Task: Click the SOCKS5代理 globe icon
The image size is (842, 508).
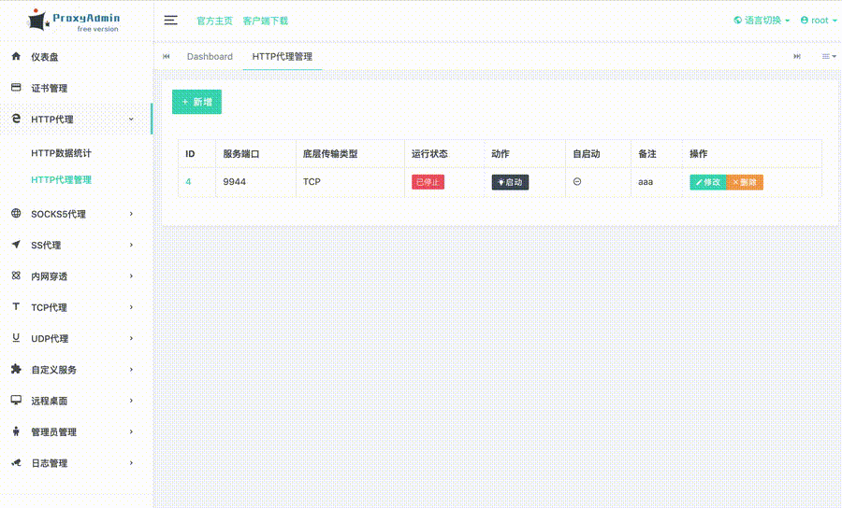Action: [16, 213]
